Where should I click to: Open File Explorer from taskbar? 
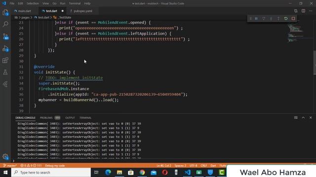click(x=119, y=173)
